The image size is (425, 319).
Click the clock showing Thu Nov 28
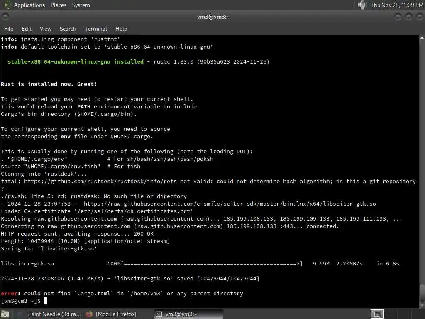397,5
